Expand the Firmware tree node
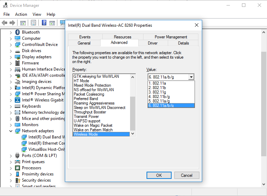Screen dimensions: 267x196 [x=11, y=63]
